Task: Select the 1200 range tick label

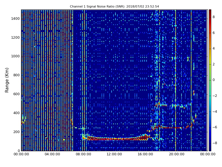Action: tap(15, 38)
